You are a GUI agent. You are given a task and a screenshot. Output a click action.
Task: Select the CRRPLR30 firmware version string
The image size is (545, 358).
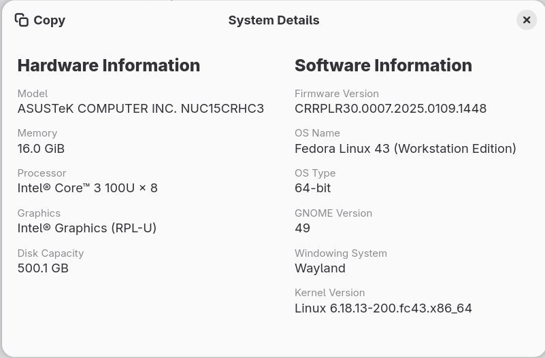click(391, 109)
